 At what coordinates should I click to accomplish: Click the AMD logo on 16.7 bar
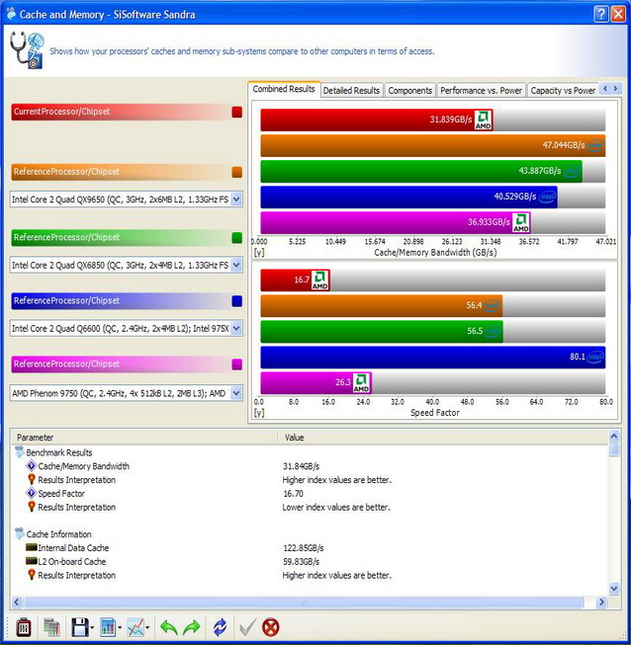[320, 281]
